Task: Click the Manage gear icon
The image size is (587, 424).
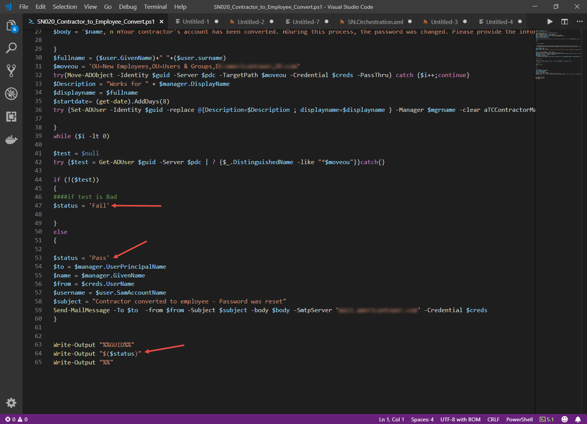Action: click(x=11, y=403)
